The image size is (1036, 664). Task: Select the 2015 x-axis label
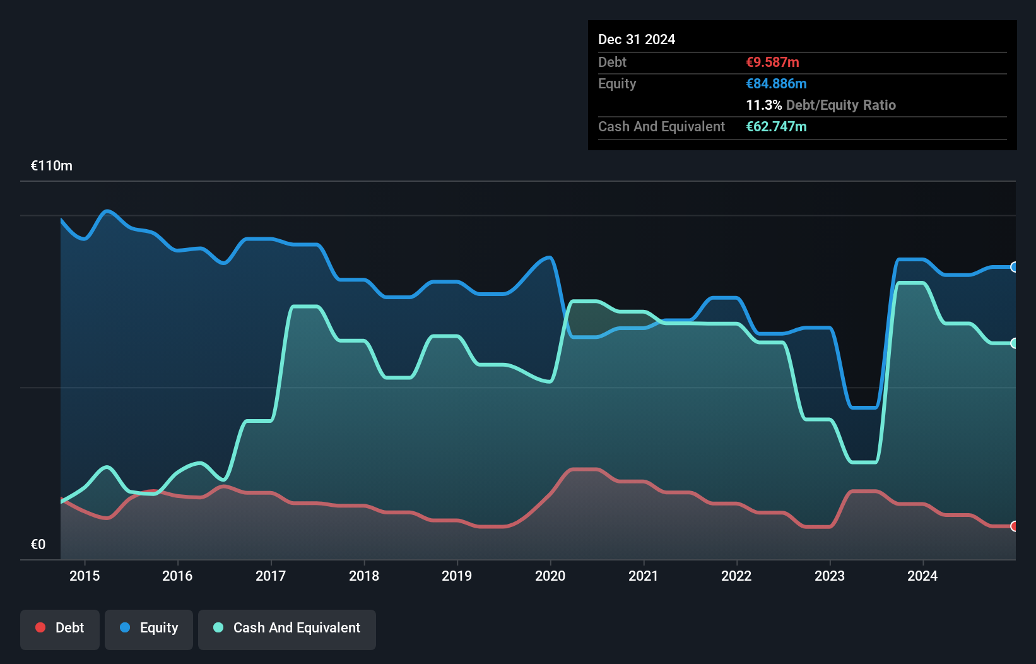pos(85,576)
